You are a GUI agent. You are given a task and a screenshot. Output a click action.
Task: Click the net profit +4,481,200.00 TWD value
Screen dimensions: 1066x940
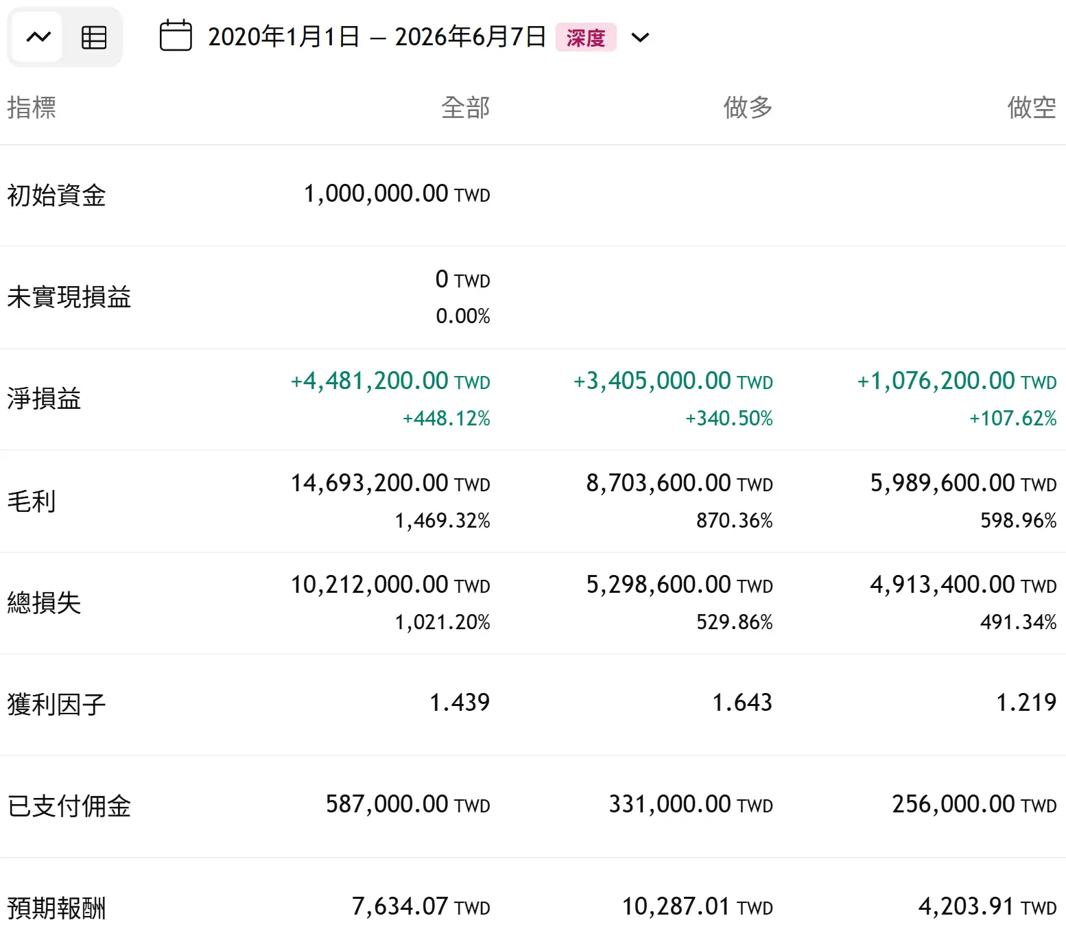click(x=390, y=381)
